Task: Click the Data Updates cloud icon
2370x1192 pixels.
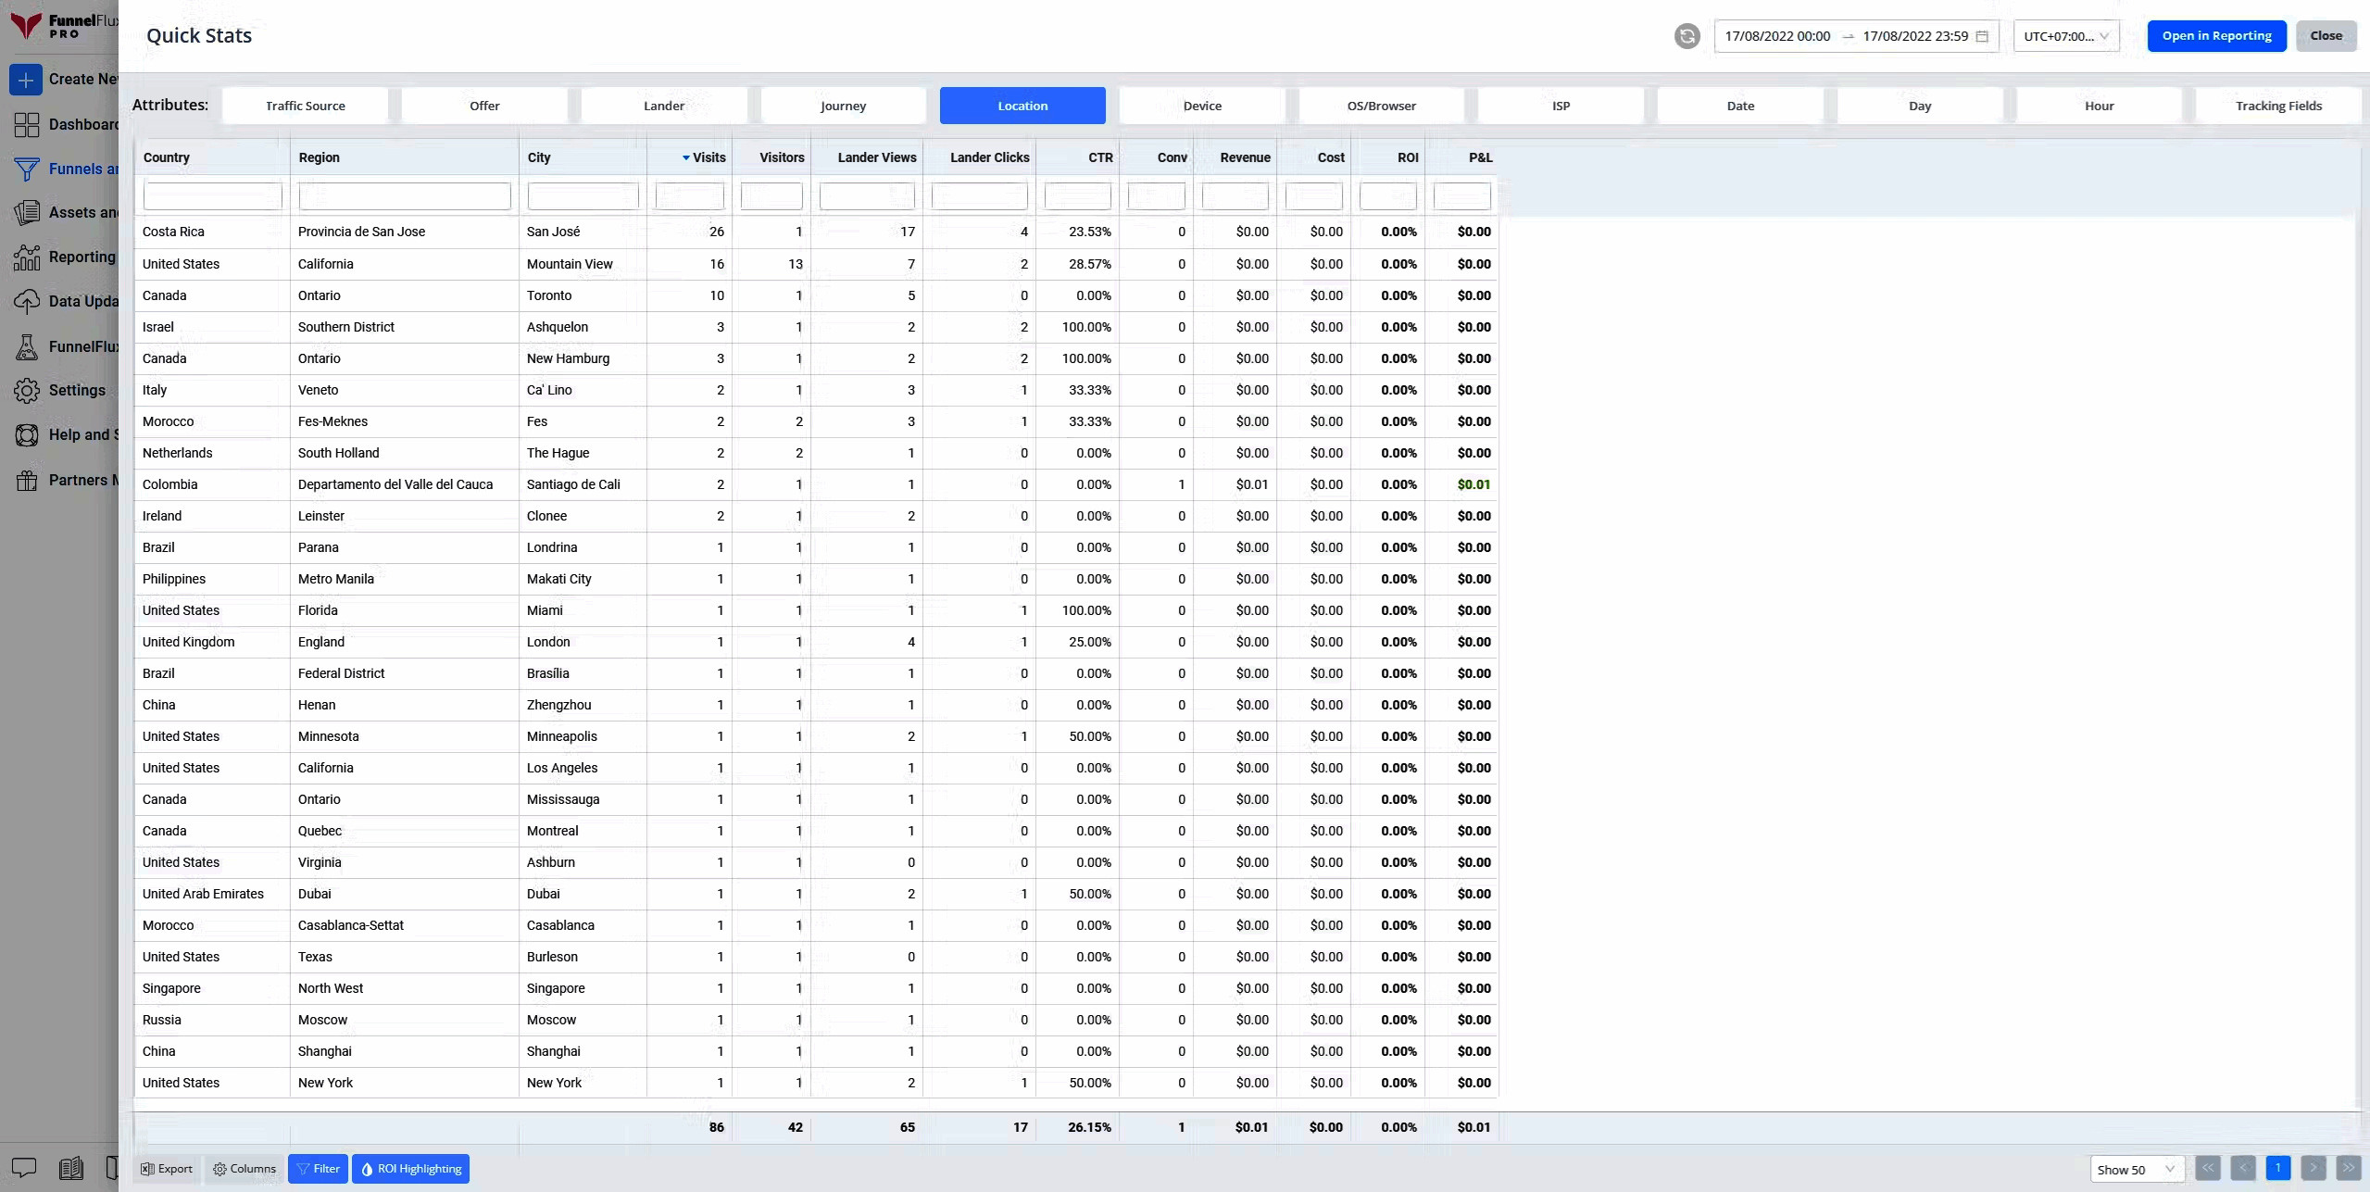Action: [27, 302]
